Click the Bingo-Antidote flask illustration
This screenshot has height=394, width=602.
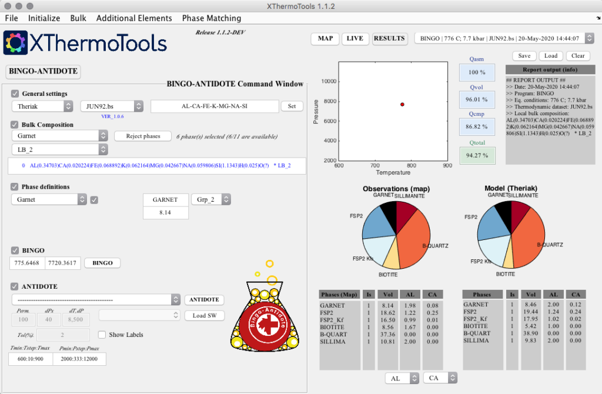tap(265, 306)
